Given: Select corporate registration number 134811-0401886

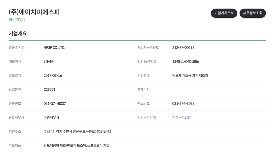Looking at the screenshot, I should pos(185,62).
